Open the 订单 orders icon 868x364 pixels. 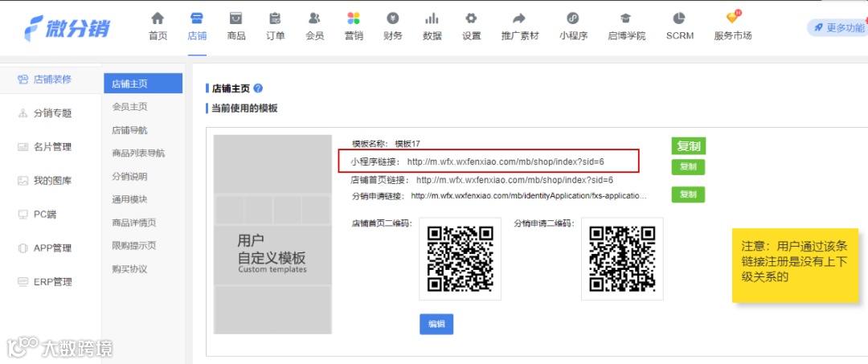(275, 18)
